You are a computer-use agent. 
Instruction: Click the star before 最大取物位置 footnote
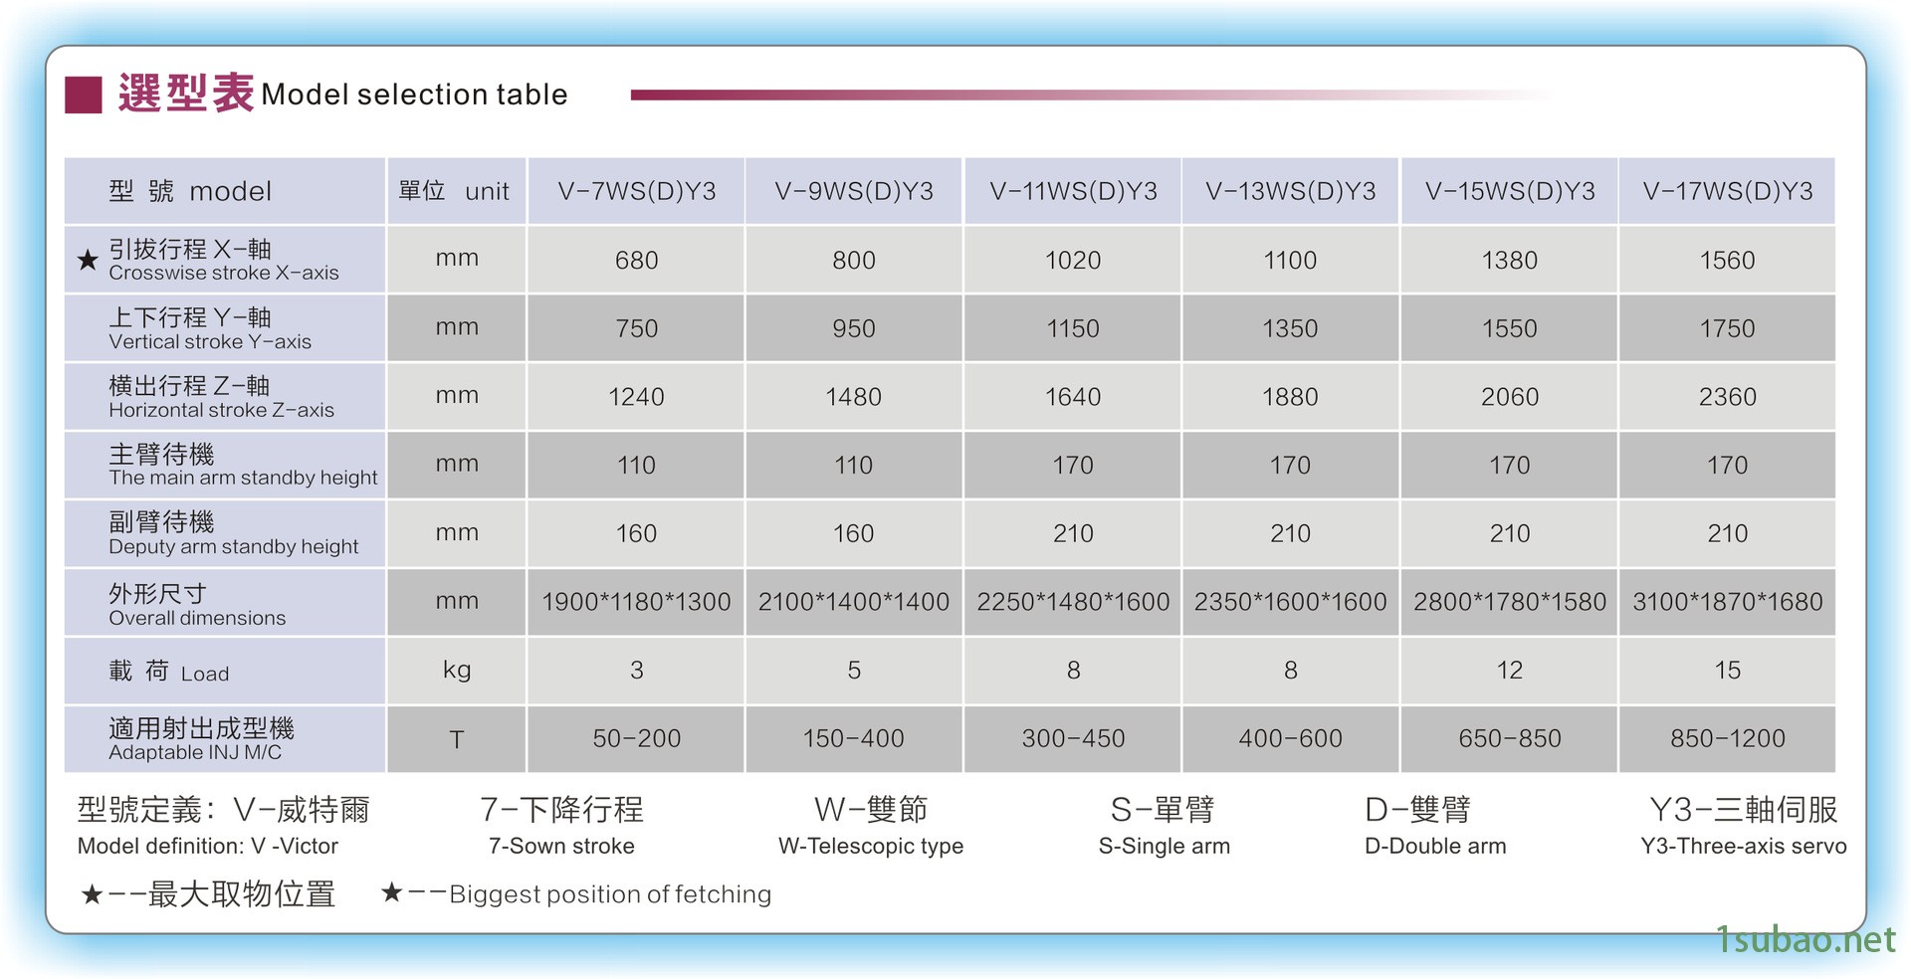(92, 894)
